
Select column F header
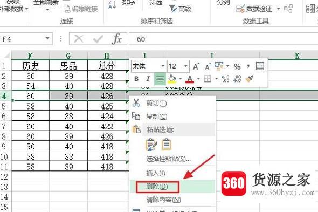[30, 55]
